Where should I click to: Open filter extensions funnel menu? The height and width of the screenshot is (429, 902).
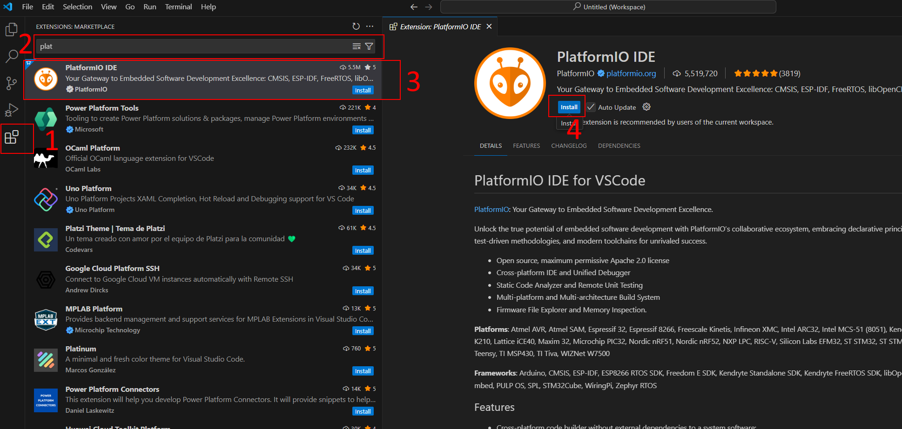click(x=369, y=46)
